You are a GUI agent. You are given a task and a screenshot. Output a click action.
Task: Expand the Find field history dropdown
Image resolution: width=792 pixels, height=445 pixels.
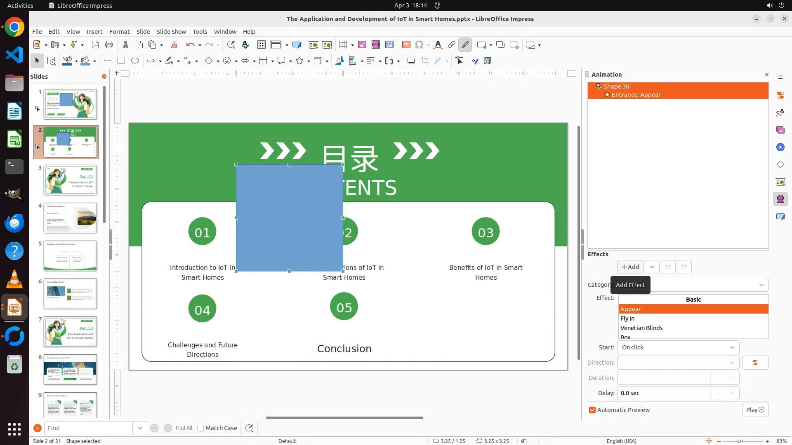click(139, 428)
